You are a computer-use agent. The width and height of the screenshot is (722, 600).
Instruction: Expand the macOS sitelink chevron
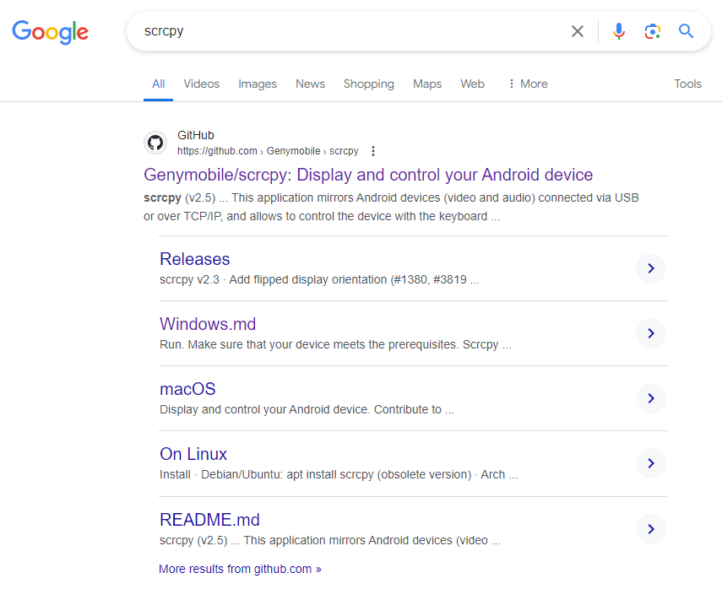tap(650, 398)
